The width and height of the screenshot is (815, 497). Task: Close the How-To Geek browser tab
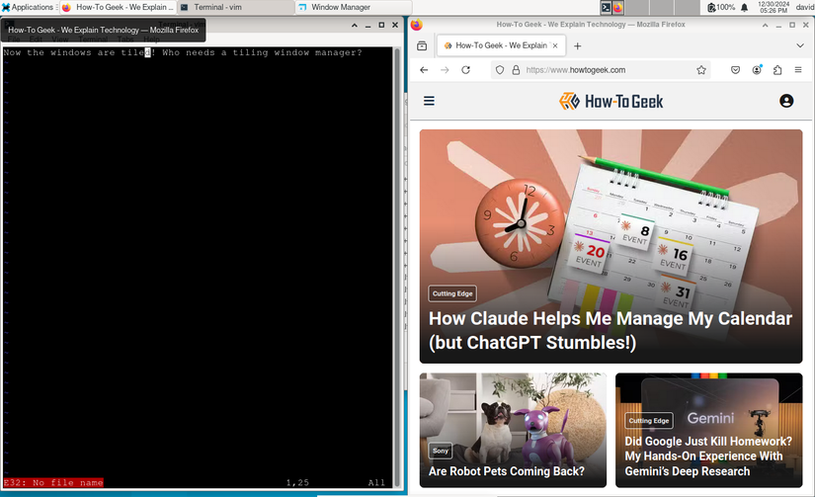coord(555,45)
